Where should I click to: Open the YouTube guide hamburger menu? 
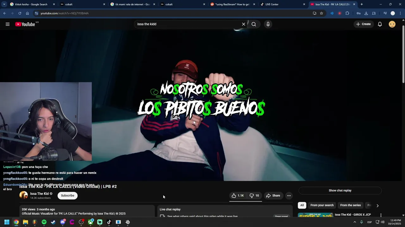tap(8, 24)
